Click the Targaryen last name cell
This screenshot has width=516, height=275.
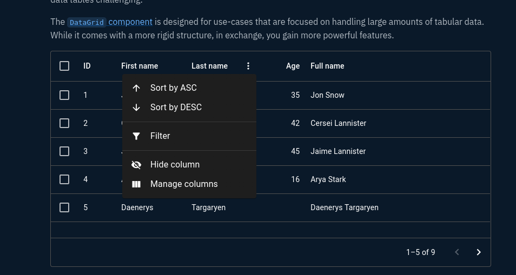coord(209,207)
